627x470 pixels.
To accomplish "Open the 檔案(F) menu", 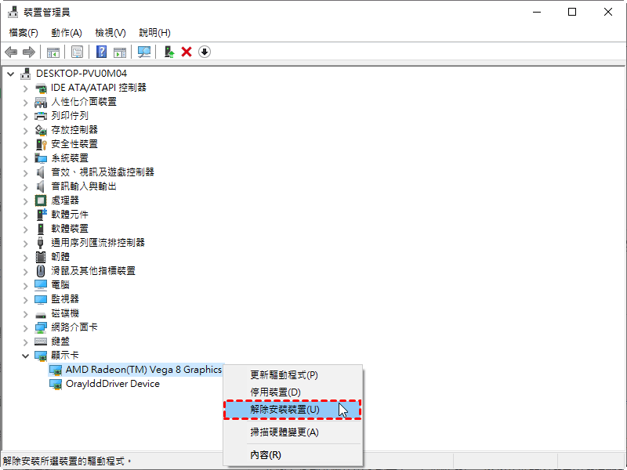I will (24, 32).
